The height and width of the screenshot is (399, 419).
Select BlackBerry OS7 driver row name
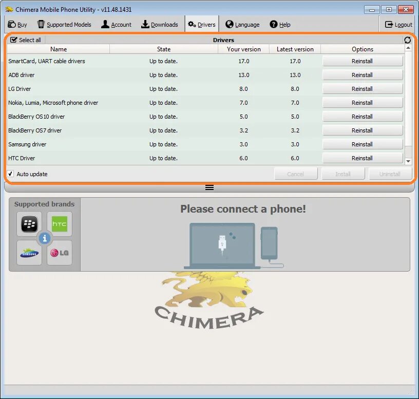35,130
